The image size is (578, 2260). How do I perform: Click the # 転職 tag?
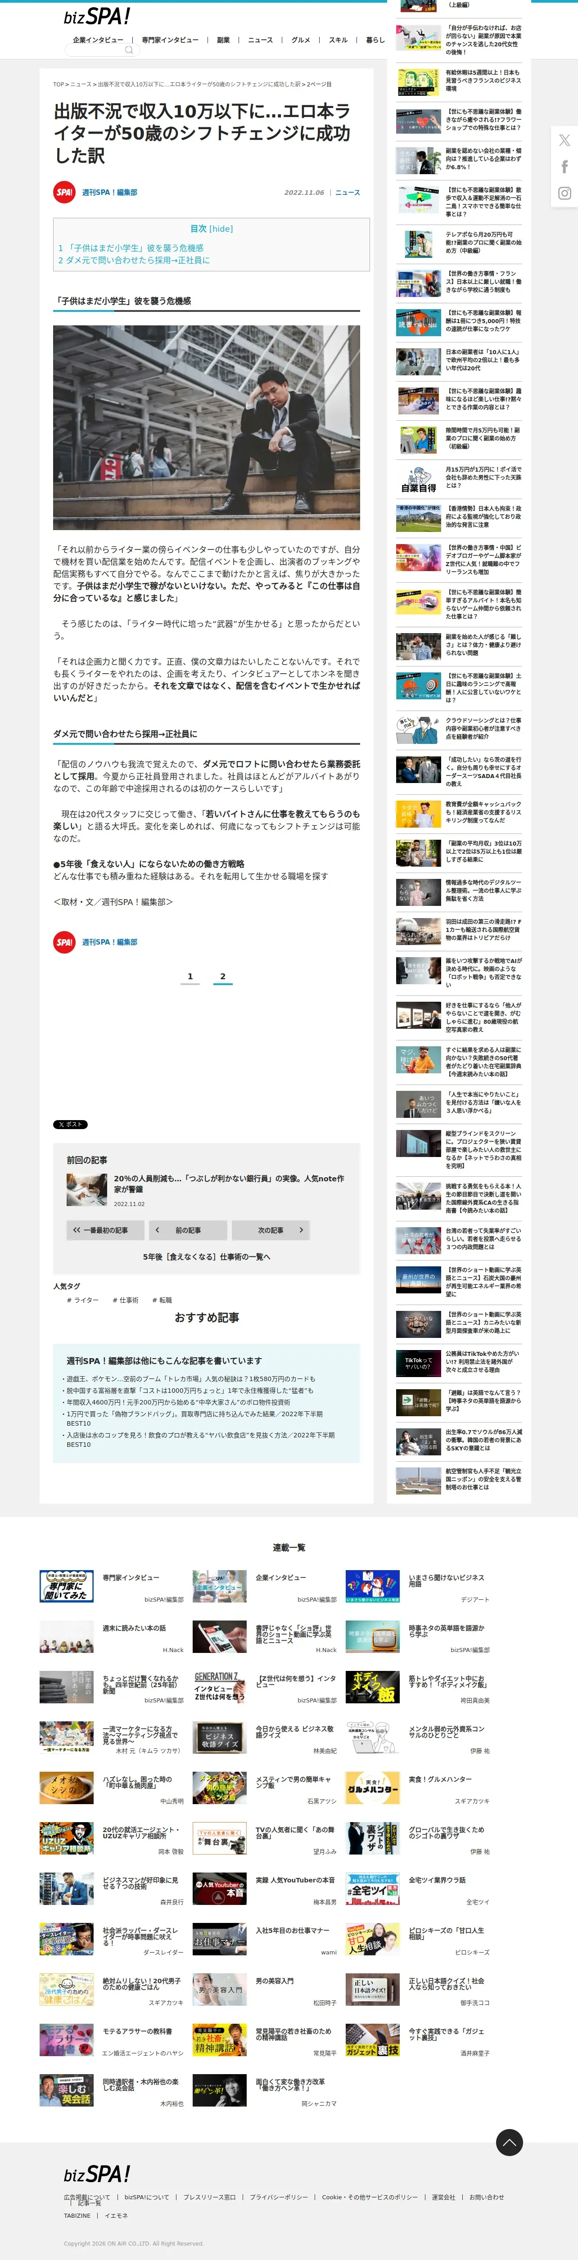tap(162, 1300)
